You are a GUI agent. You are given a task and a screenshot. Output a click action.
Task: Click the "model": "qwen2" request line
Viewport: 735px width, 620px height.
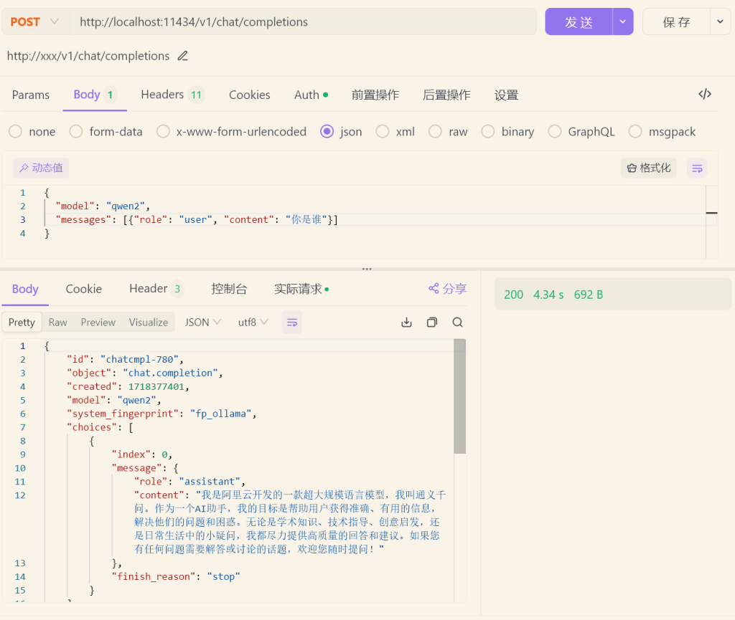point(102,206)
